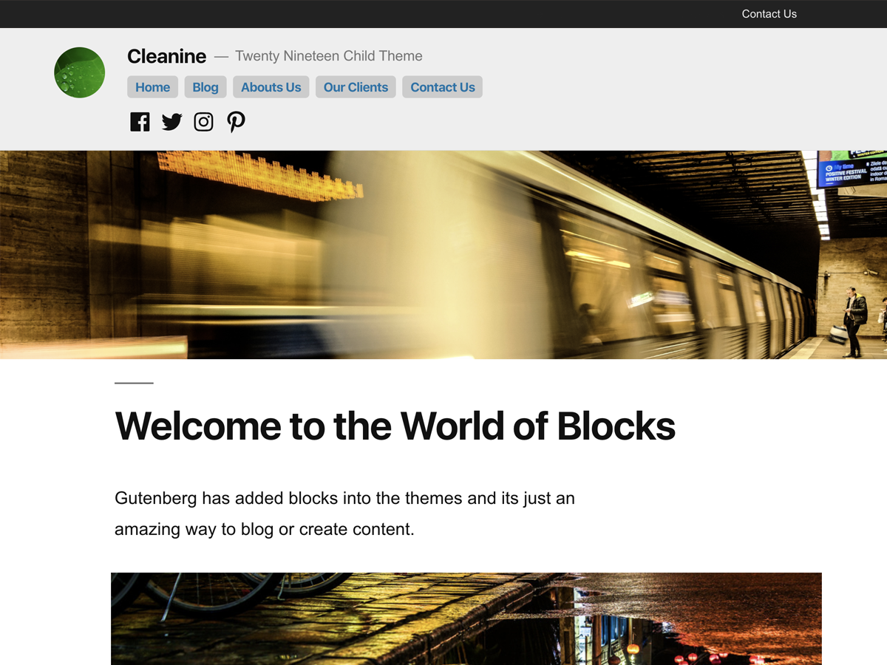
Task: Click the Twenty Nineteen Child Theme tagline
Action: click(329, 55)
